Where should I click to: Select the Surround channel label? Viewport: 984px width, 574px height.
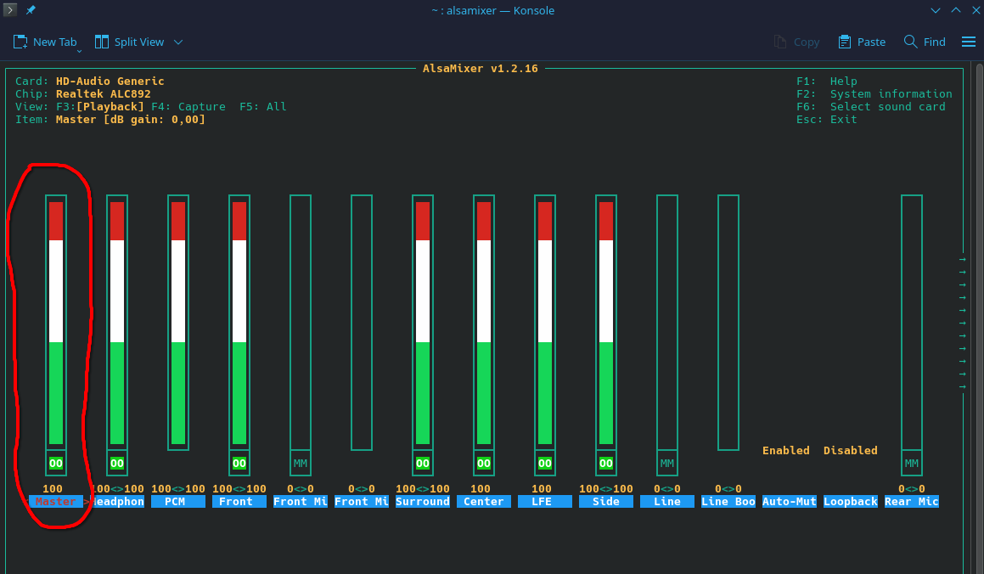(x=423, y=501)
